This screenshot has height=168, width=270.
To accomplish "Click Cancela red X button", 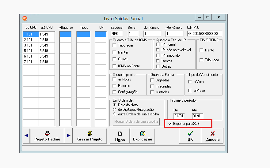I will tap(212, 136).
